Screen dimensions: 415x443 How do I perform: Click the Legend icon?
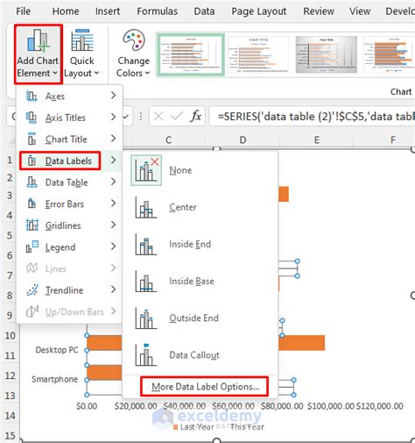click(x=32, y=247)
